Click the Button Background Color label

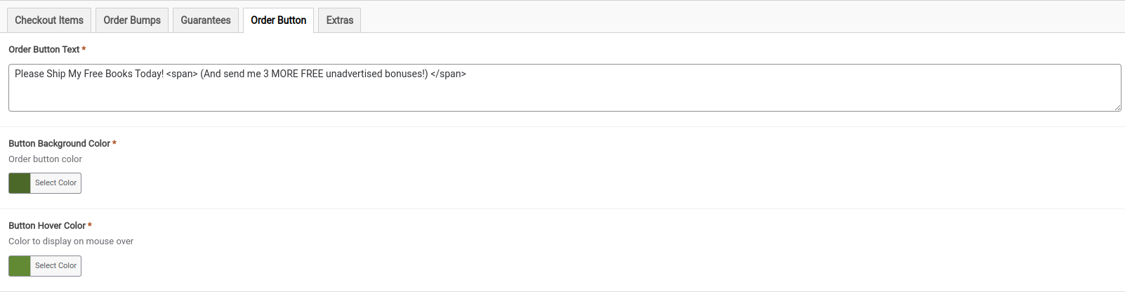point(59,144)
